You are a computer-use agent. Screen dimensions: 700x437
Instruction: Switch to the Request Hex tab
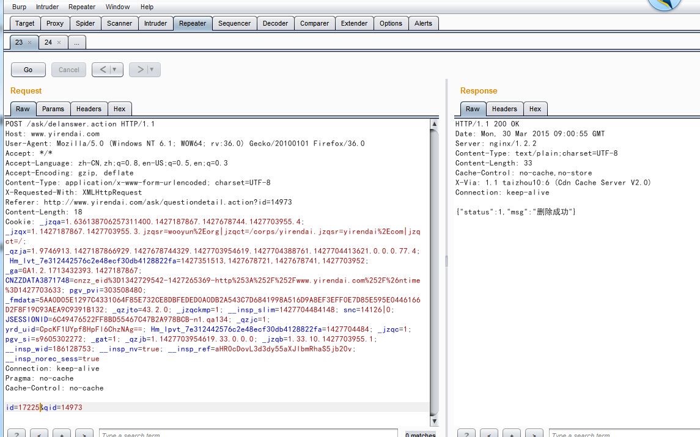(120, 109)
